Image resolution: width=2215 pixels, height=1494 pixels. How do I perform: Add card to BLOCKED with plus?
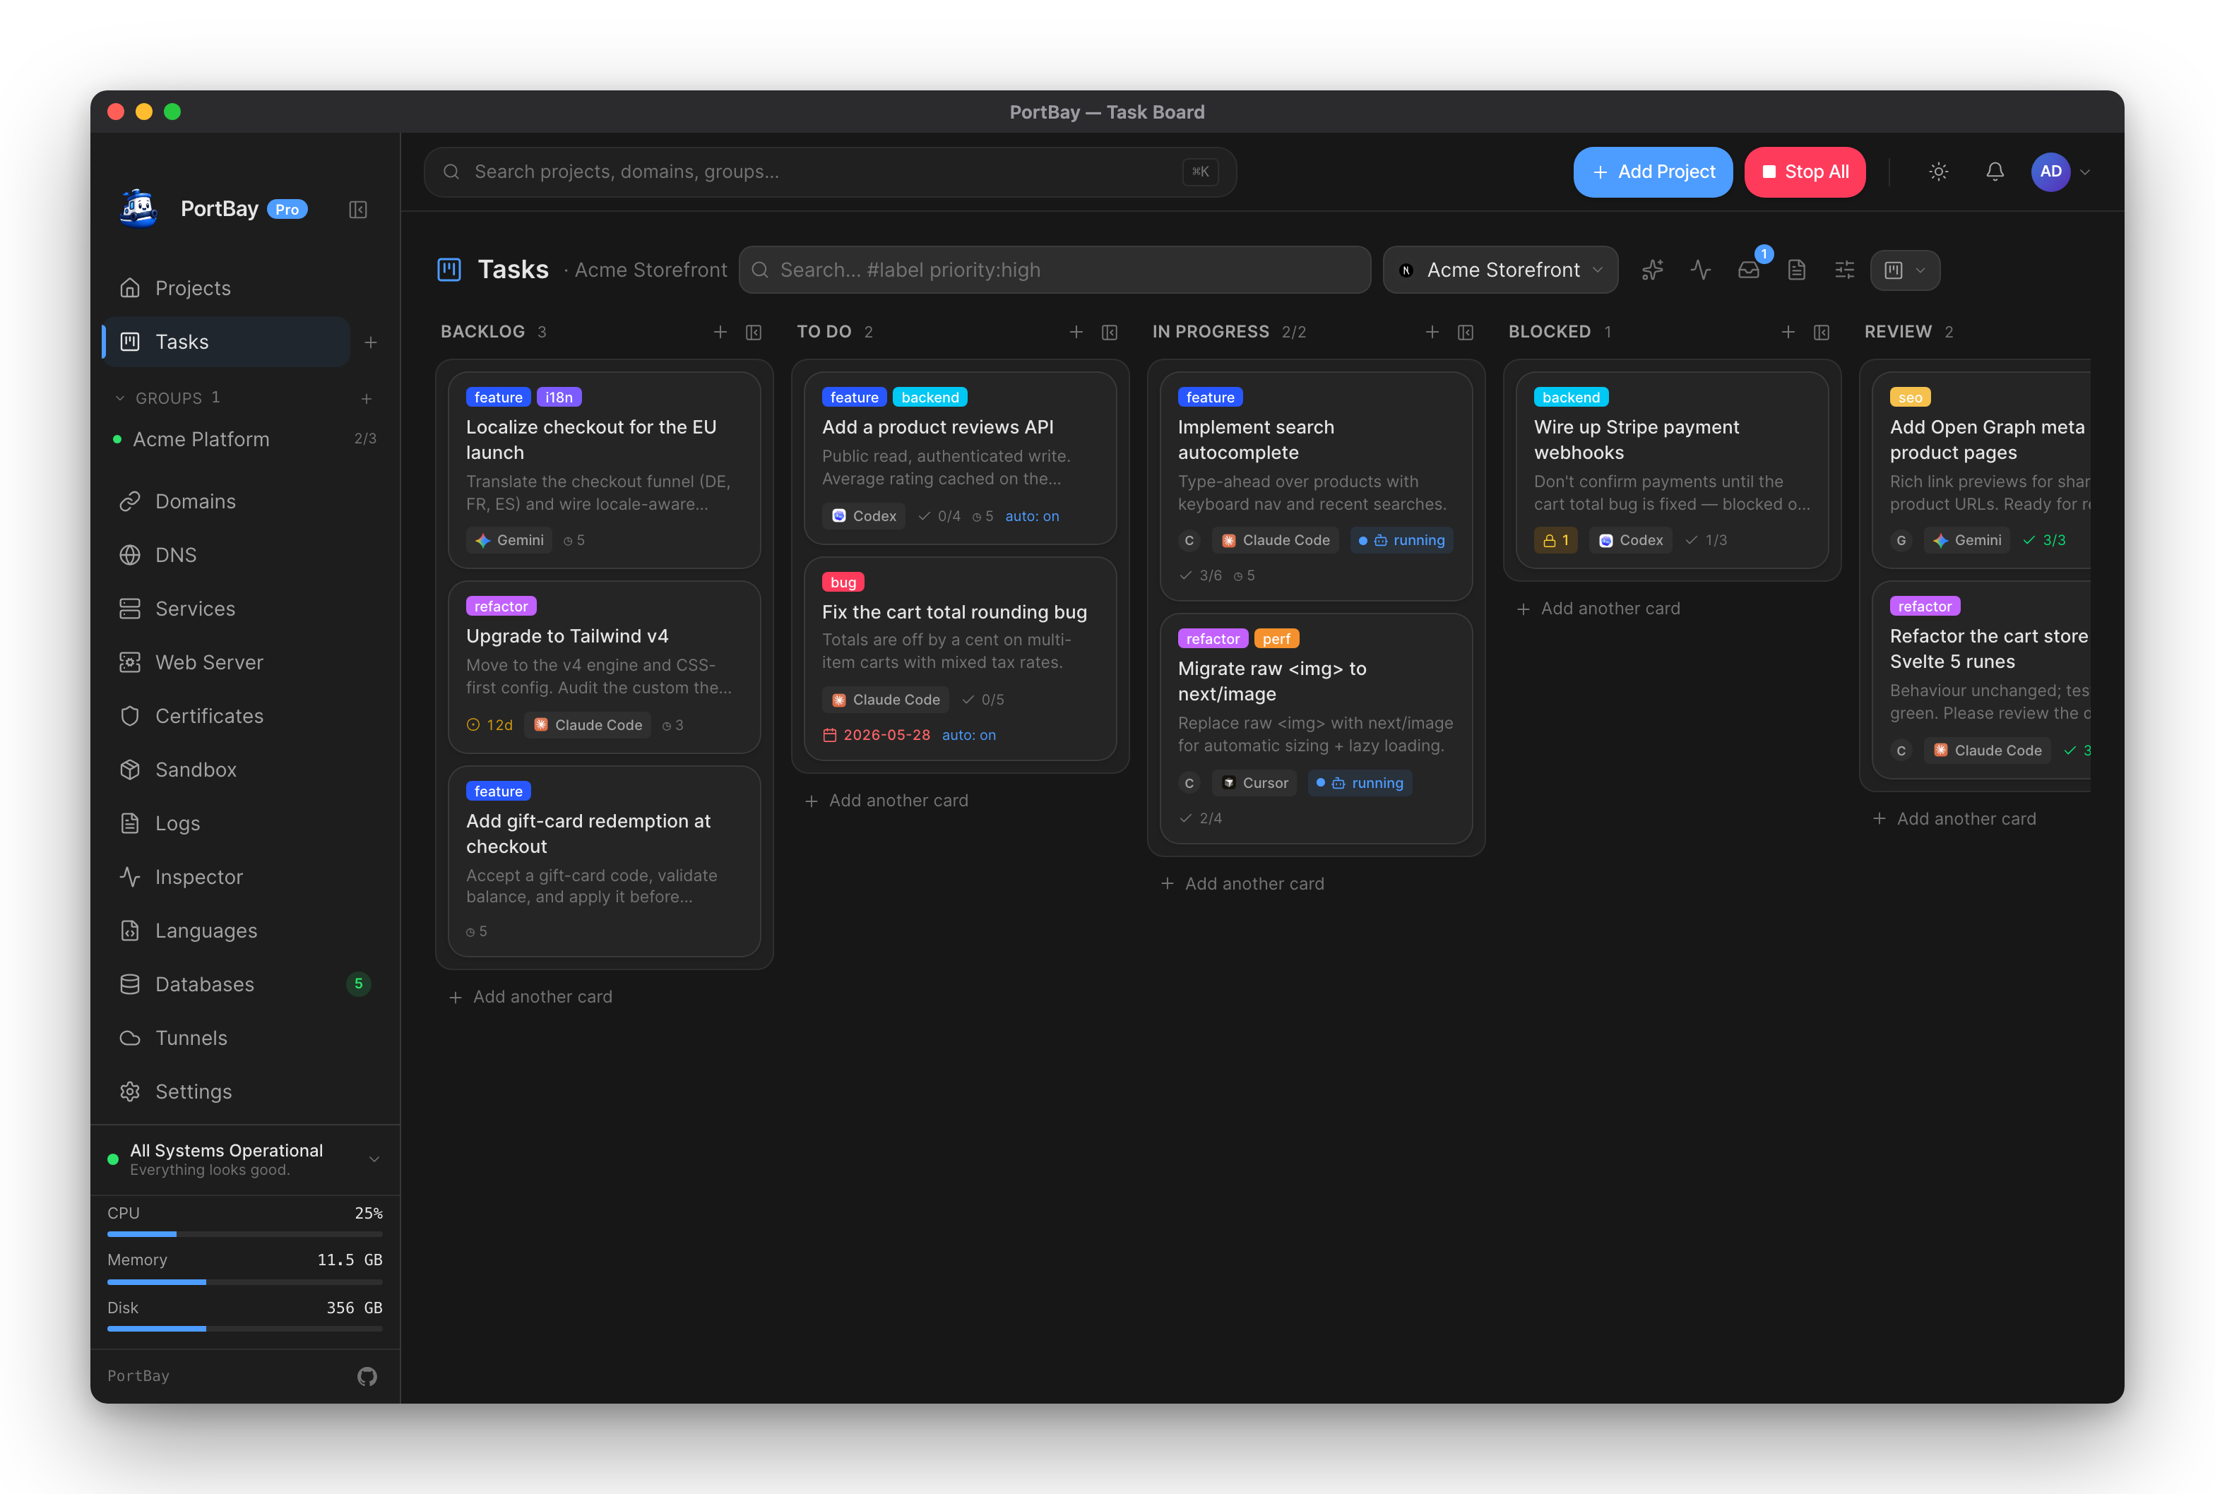pos(1788,332)
